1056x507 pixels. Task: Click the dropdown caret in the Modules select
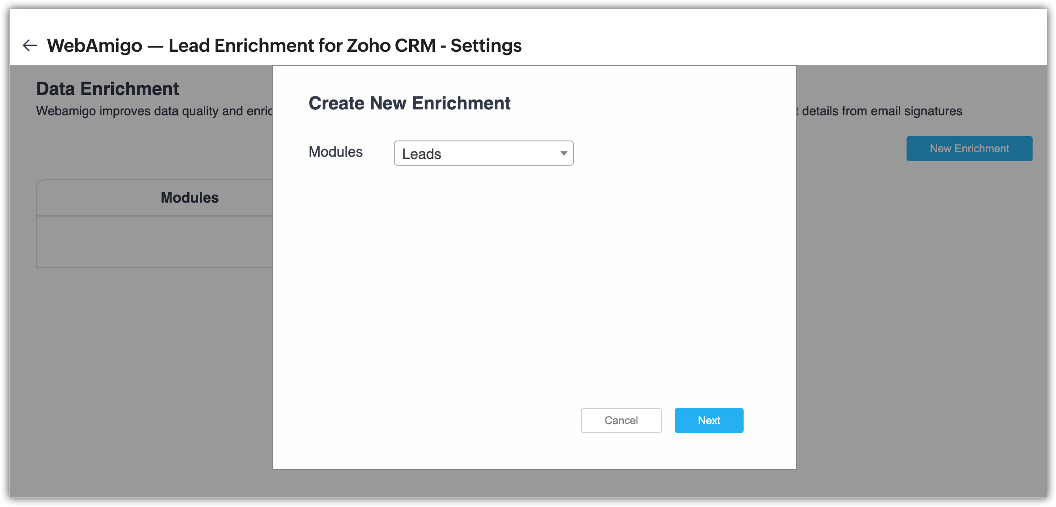click(563, 154)
